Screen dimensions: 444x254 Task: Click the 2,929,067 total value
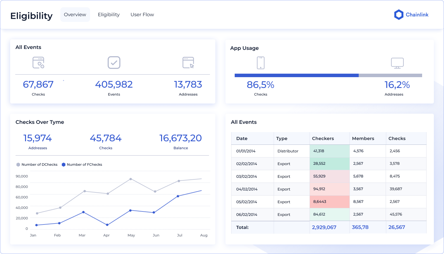pos(324,227)
